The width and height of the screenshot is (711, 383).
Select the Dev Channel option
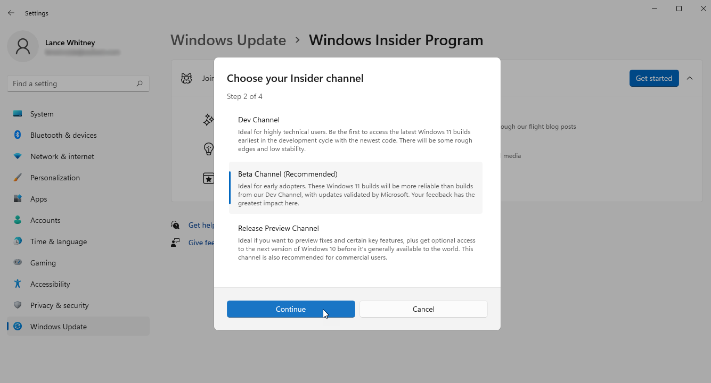(x=356, y=134)
